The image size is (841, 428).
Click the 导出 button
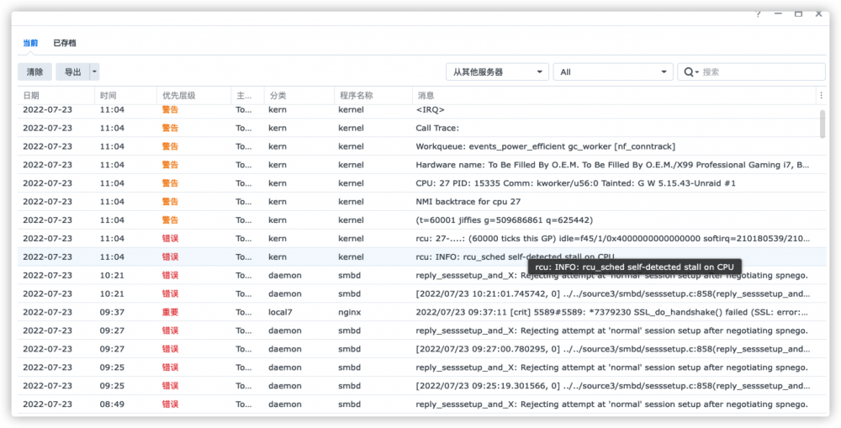tap(72, 71)
